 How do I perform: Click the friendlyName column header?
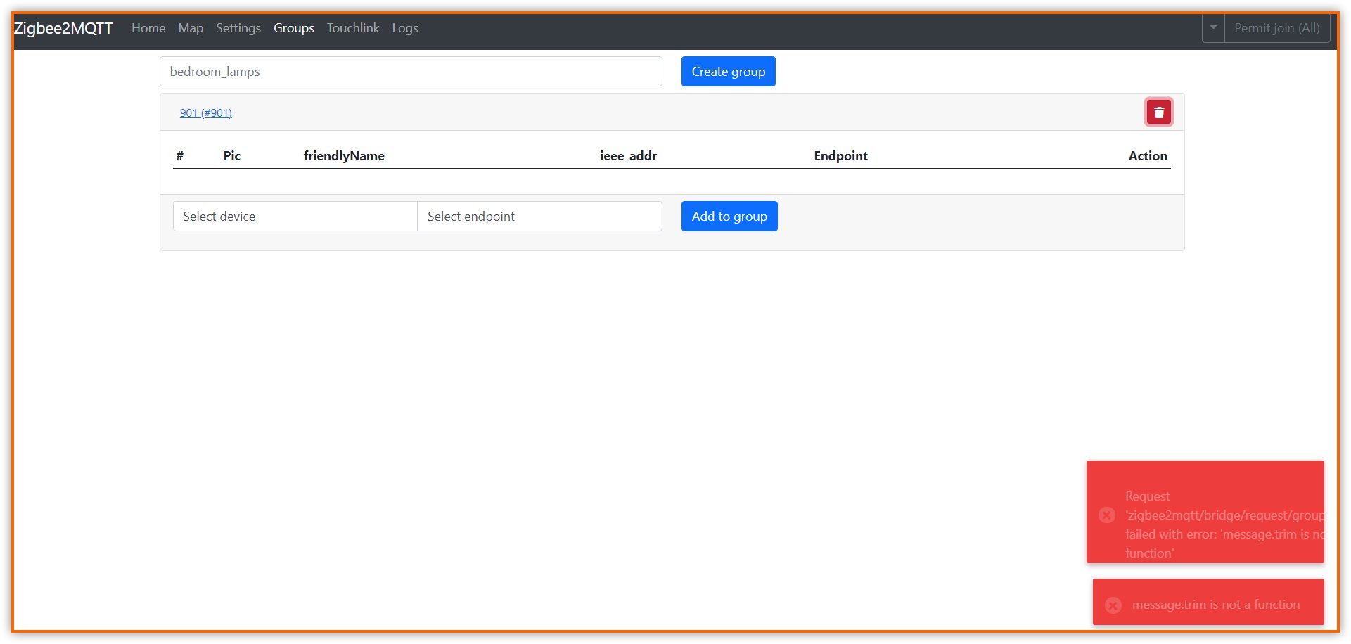click(x=344, y=155)
